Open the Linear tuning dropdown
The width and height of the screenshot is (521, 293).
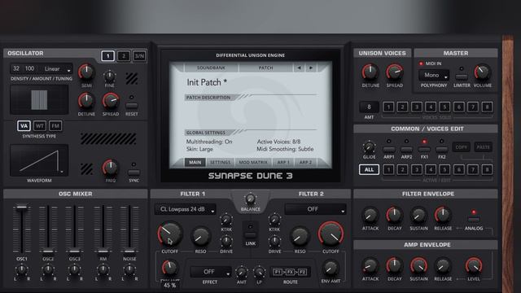tap(57, 68)
